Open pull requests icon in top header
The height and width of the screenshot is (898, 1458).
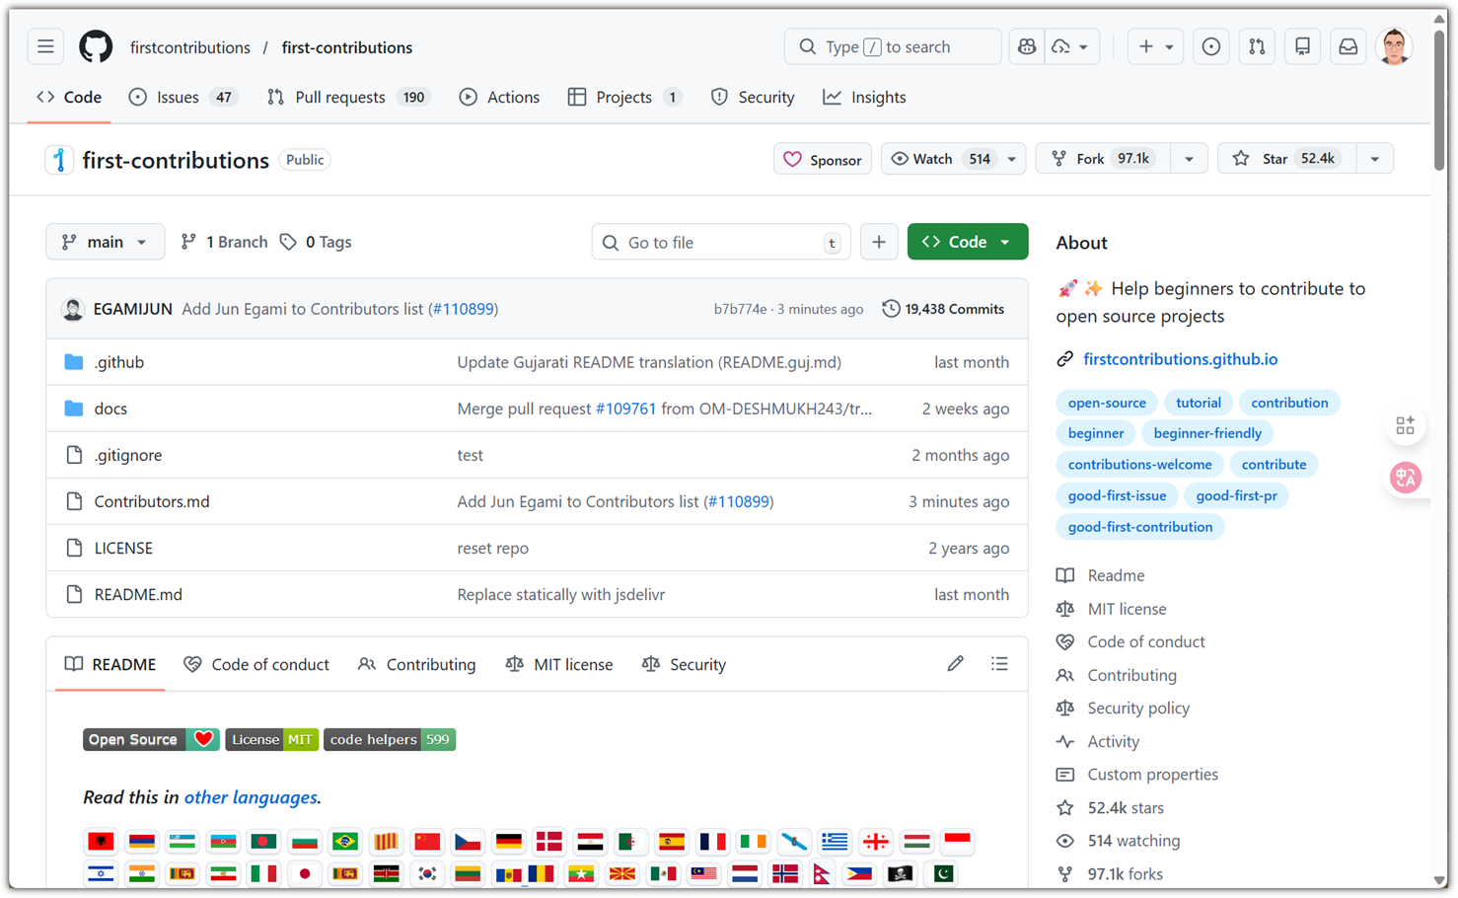[x=1257, y=46]
